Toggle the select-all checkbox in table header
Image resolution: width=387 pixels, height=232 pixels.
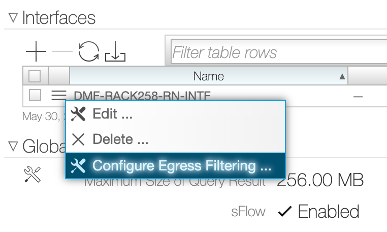pyautogui.click(x=35, y=76)
